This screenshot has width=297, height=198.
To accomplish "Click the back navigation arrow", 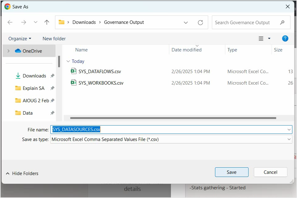I will (10, 22).
